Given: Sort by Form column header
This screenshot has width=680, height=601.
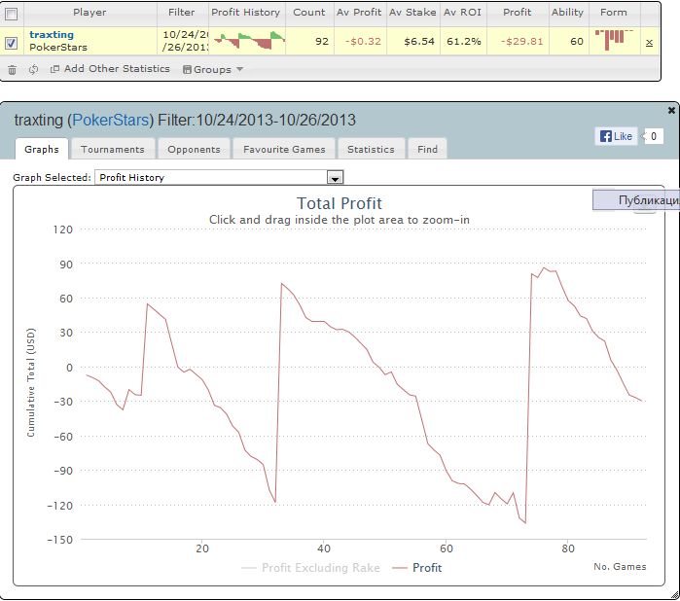Looking at the screenshot, I should tap(614, 12).
